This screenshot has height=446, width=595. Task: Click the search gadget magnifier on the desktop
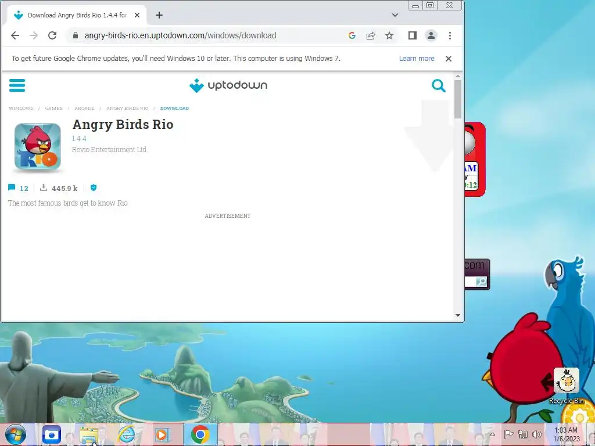coord(481,282)
